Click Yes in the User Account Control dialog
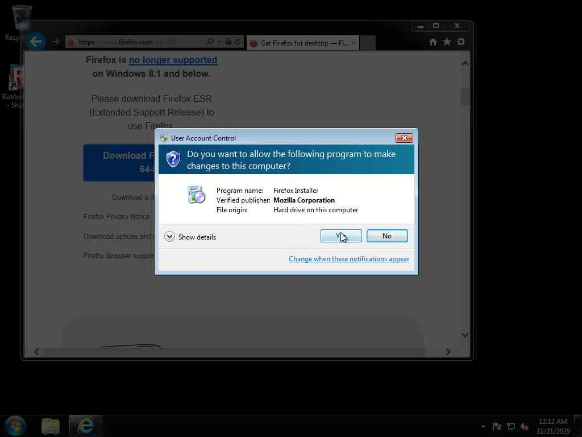The image size is (582, 437). tap(341, 236)
